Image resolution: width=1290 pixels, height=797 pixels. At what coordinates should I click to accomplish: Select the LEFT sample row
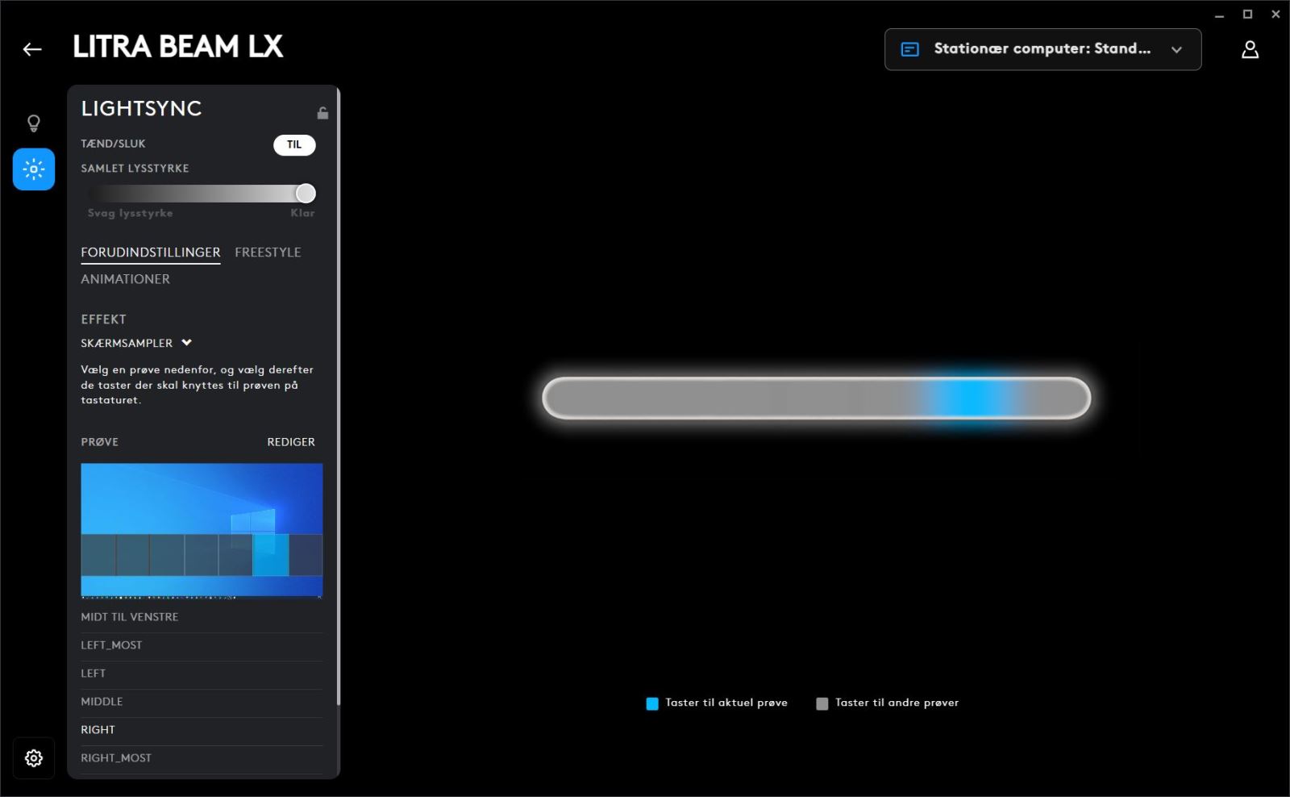(x=202, y=674)
